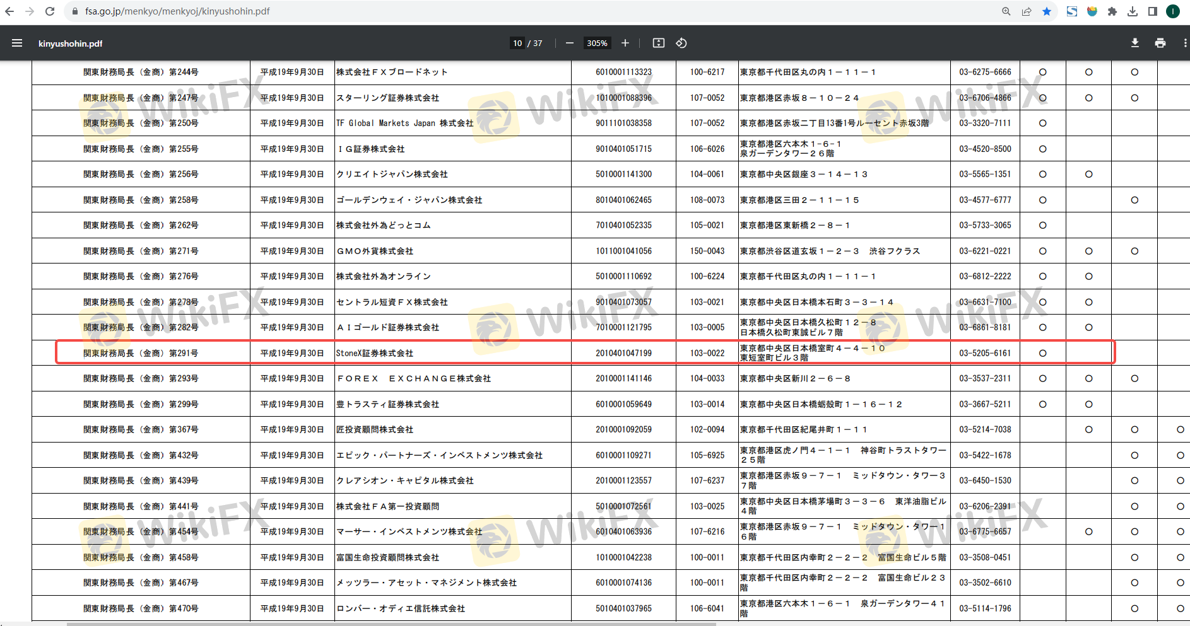Screen dimensions: 1190x626
Task: Print the PDF document
Action: point(1160,43)
